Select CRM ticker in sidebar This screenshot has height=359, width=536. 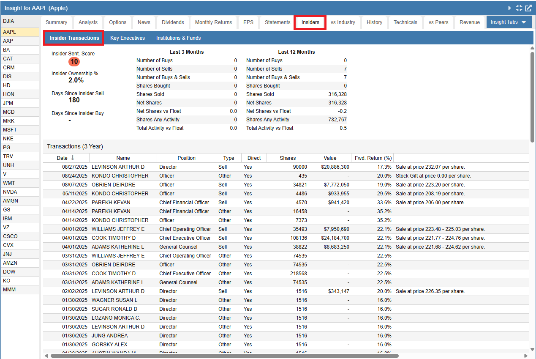point(20,68)
